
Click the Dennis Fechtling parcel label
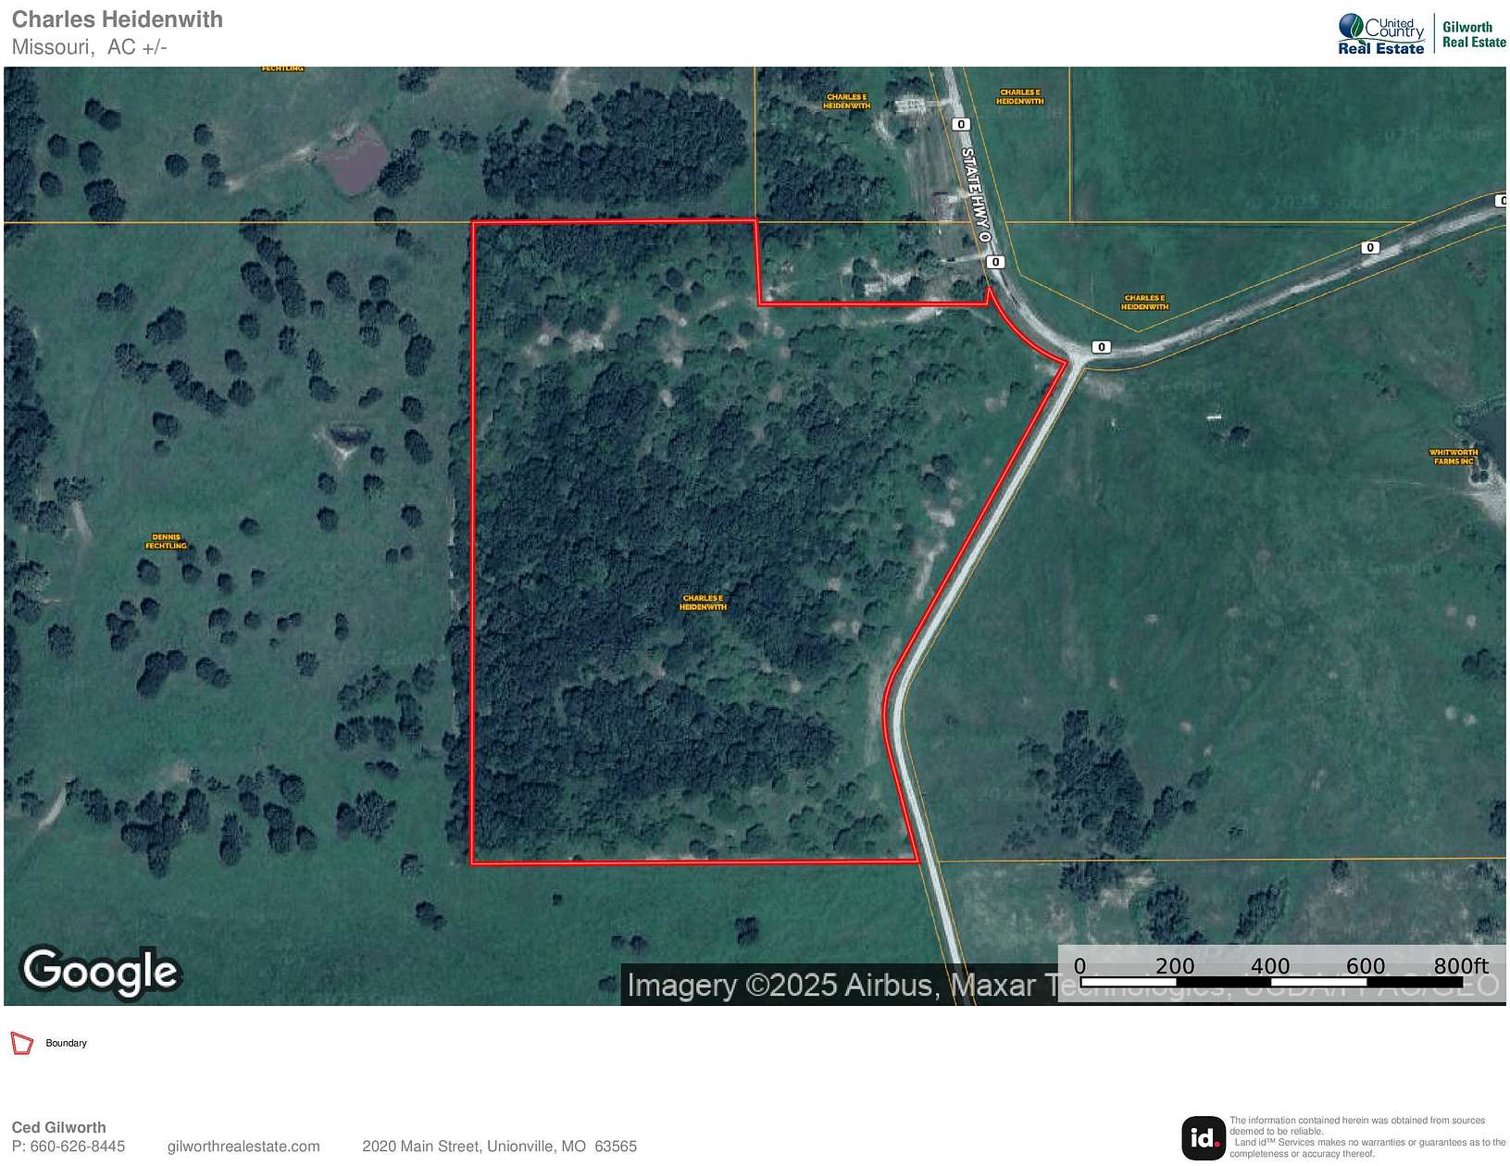(x=168, y=542)
